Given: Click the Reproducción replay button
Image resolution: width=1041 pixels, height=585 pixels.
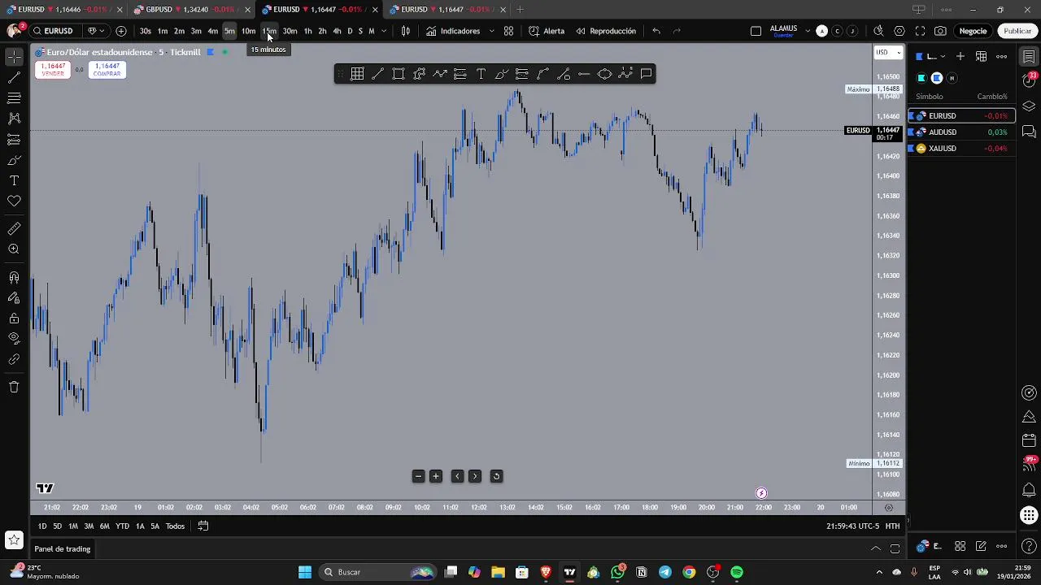Looking at the screenshot, I should pos(606,31).
